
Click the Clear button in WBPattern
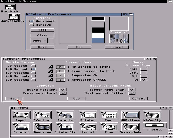(42, 35)
